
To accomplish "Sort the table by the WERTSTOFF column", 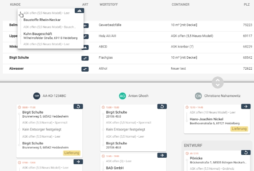I will [x=109, y=4].
